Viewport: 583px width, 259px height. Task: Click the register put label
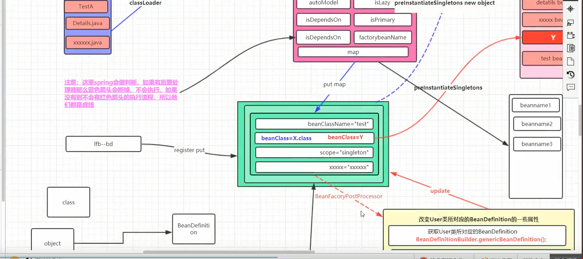click(x=189, y=150)
